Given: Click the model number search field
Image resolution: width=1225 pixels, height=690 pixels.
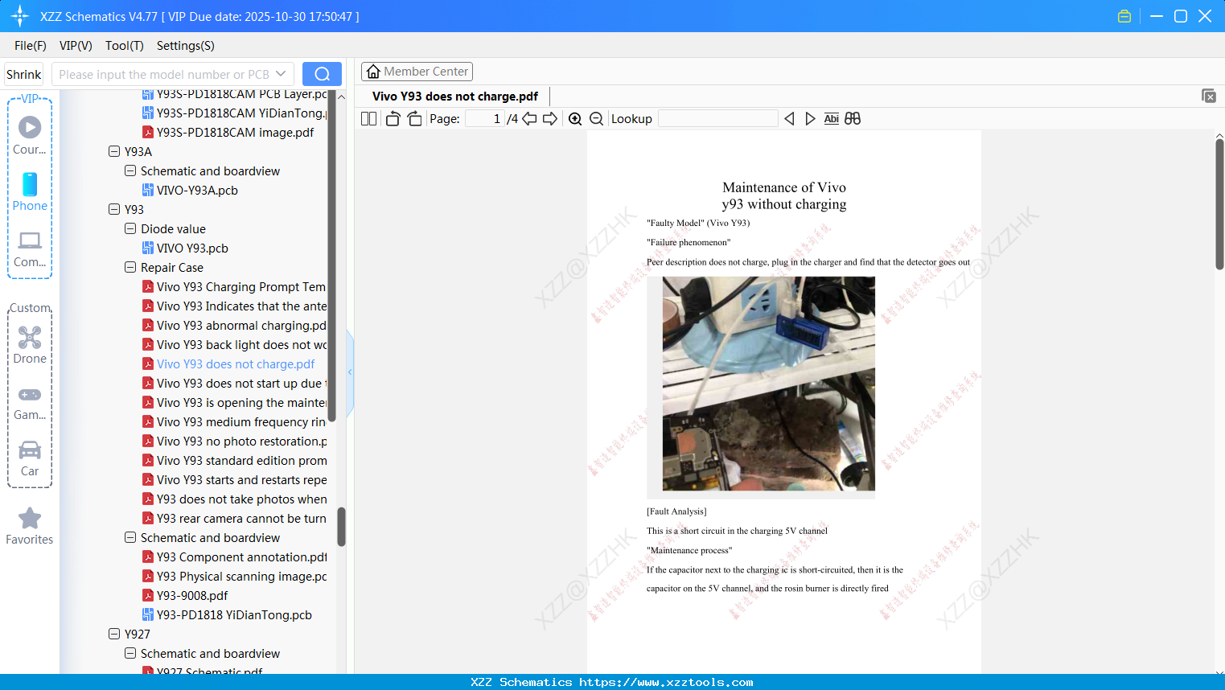Looking at the screenshot, I should pos(163,74).
